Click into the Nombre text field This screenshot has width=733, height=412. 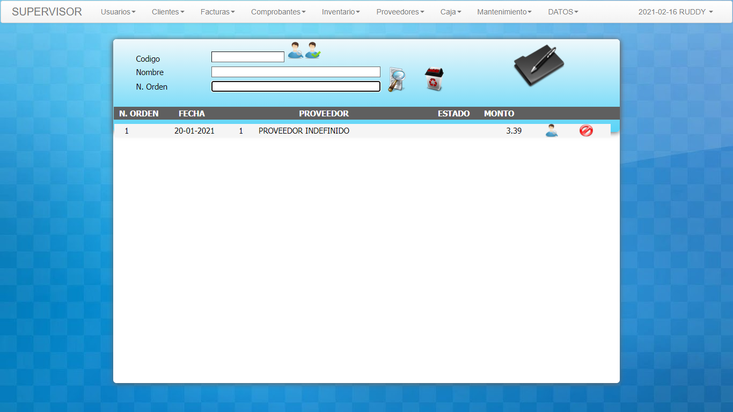tap(296, 72)
